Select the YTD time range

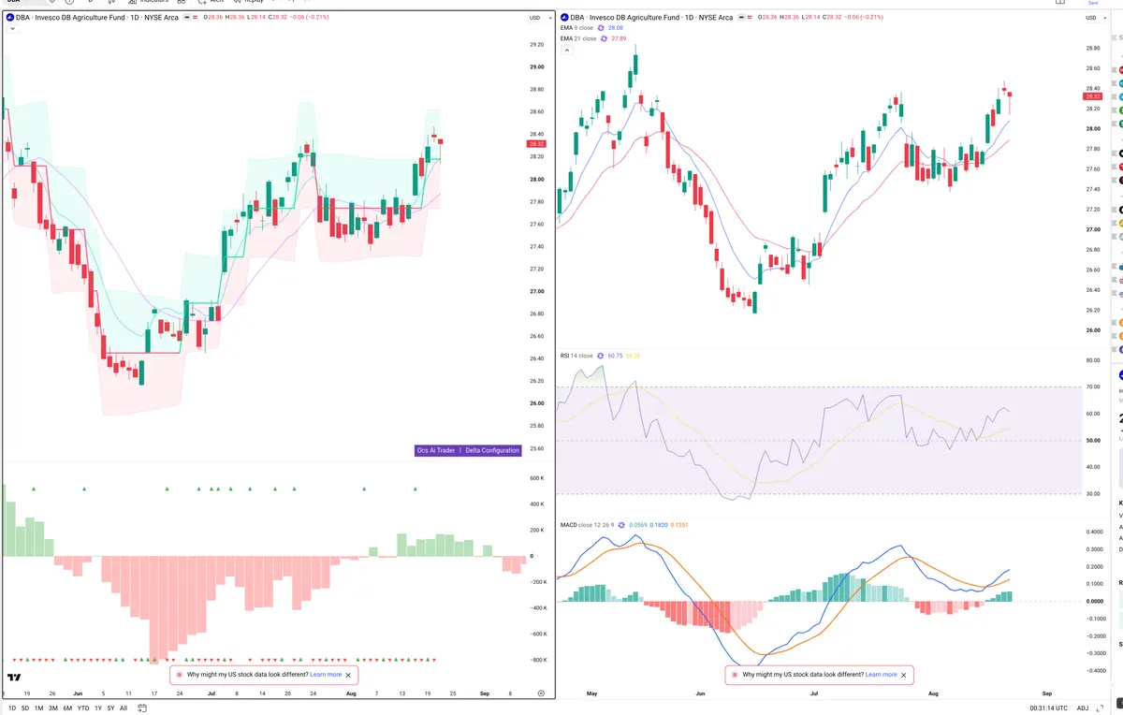(x=83, y=708)
